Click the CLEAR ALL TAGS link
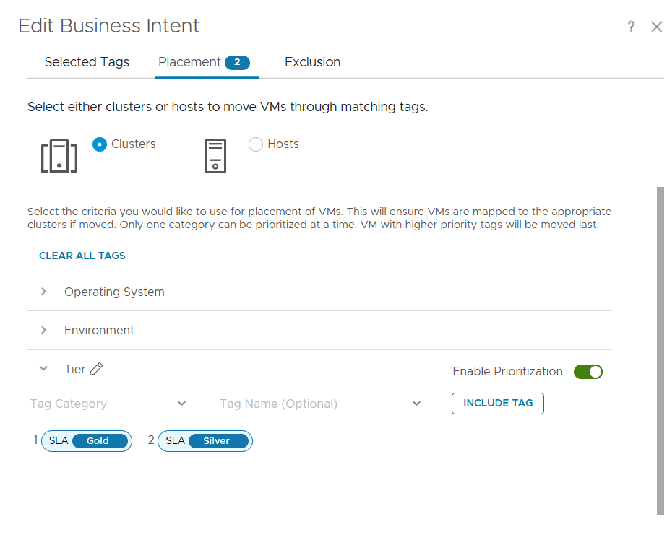The width and height of the screenshot is (667, 553). tap(82, 256)
